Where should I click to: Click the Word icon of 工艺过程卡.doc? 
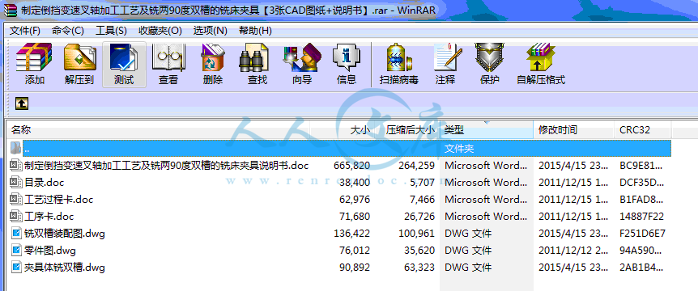pos(16,200)
